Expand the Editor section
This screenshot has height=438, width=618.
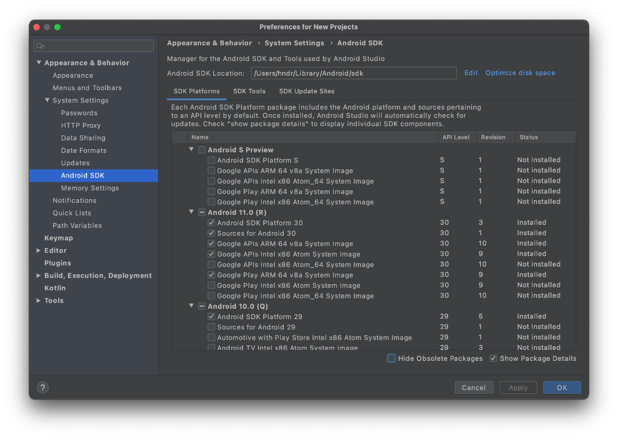[39, 250]
